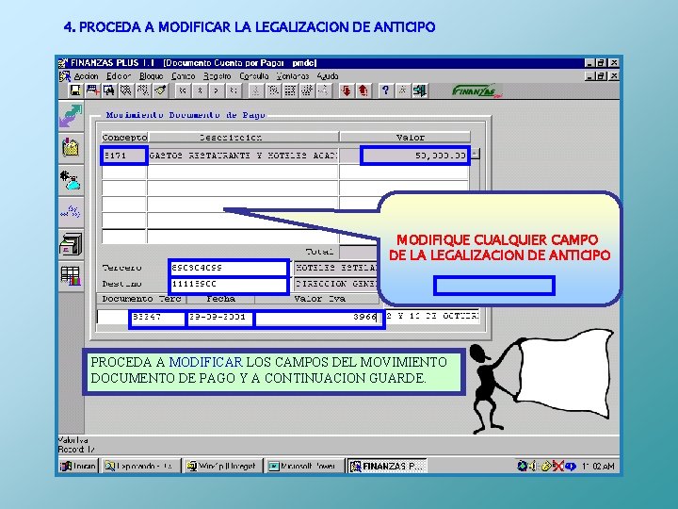Image resolution: width=678 pixels, height=509 pixels.
Task: Open the Bloque menu
Action: (x=152, y=76)
